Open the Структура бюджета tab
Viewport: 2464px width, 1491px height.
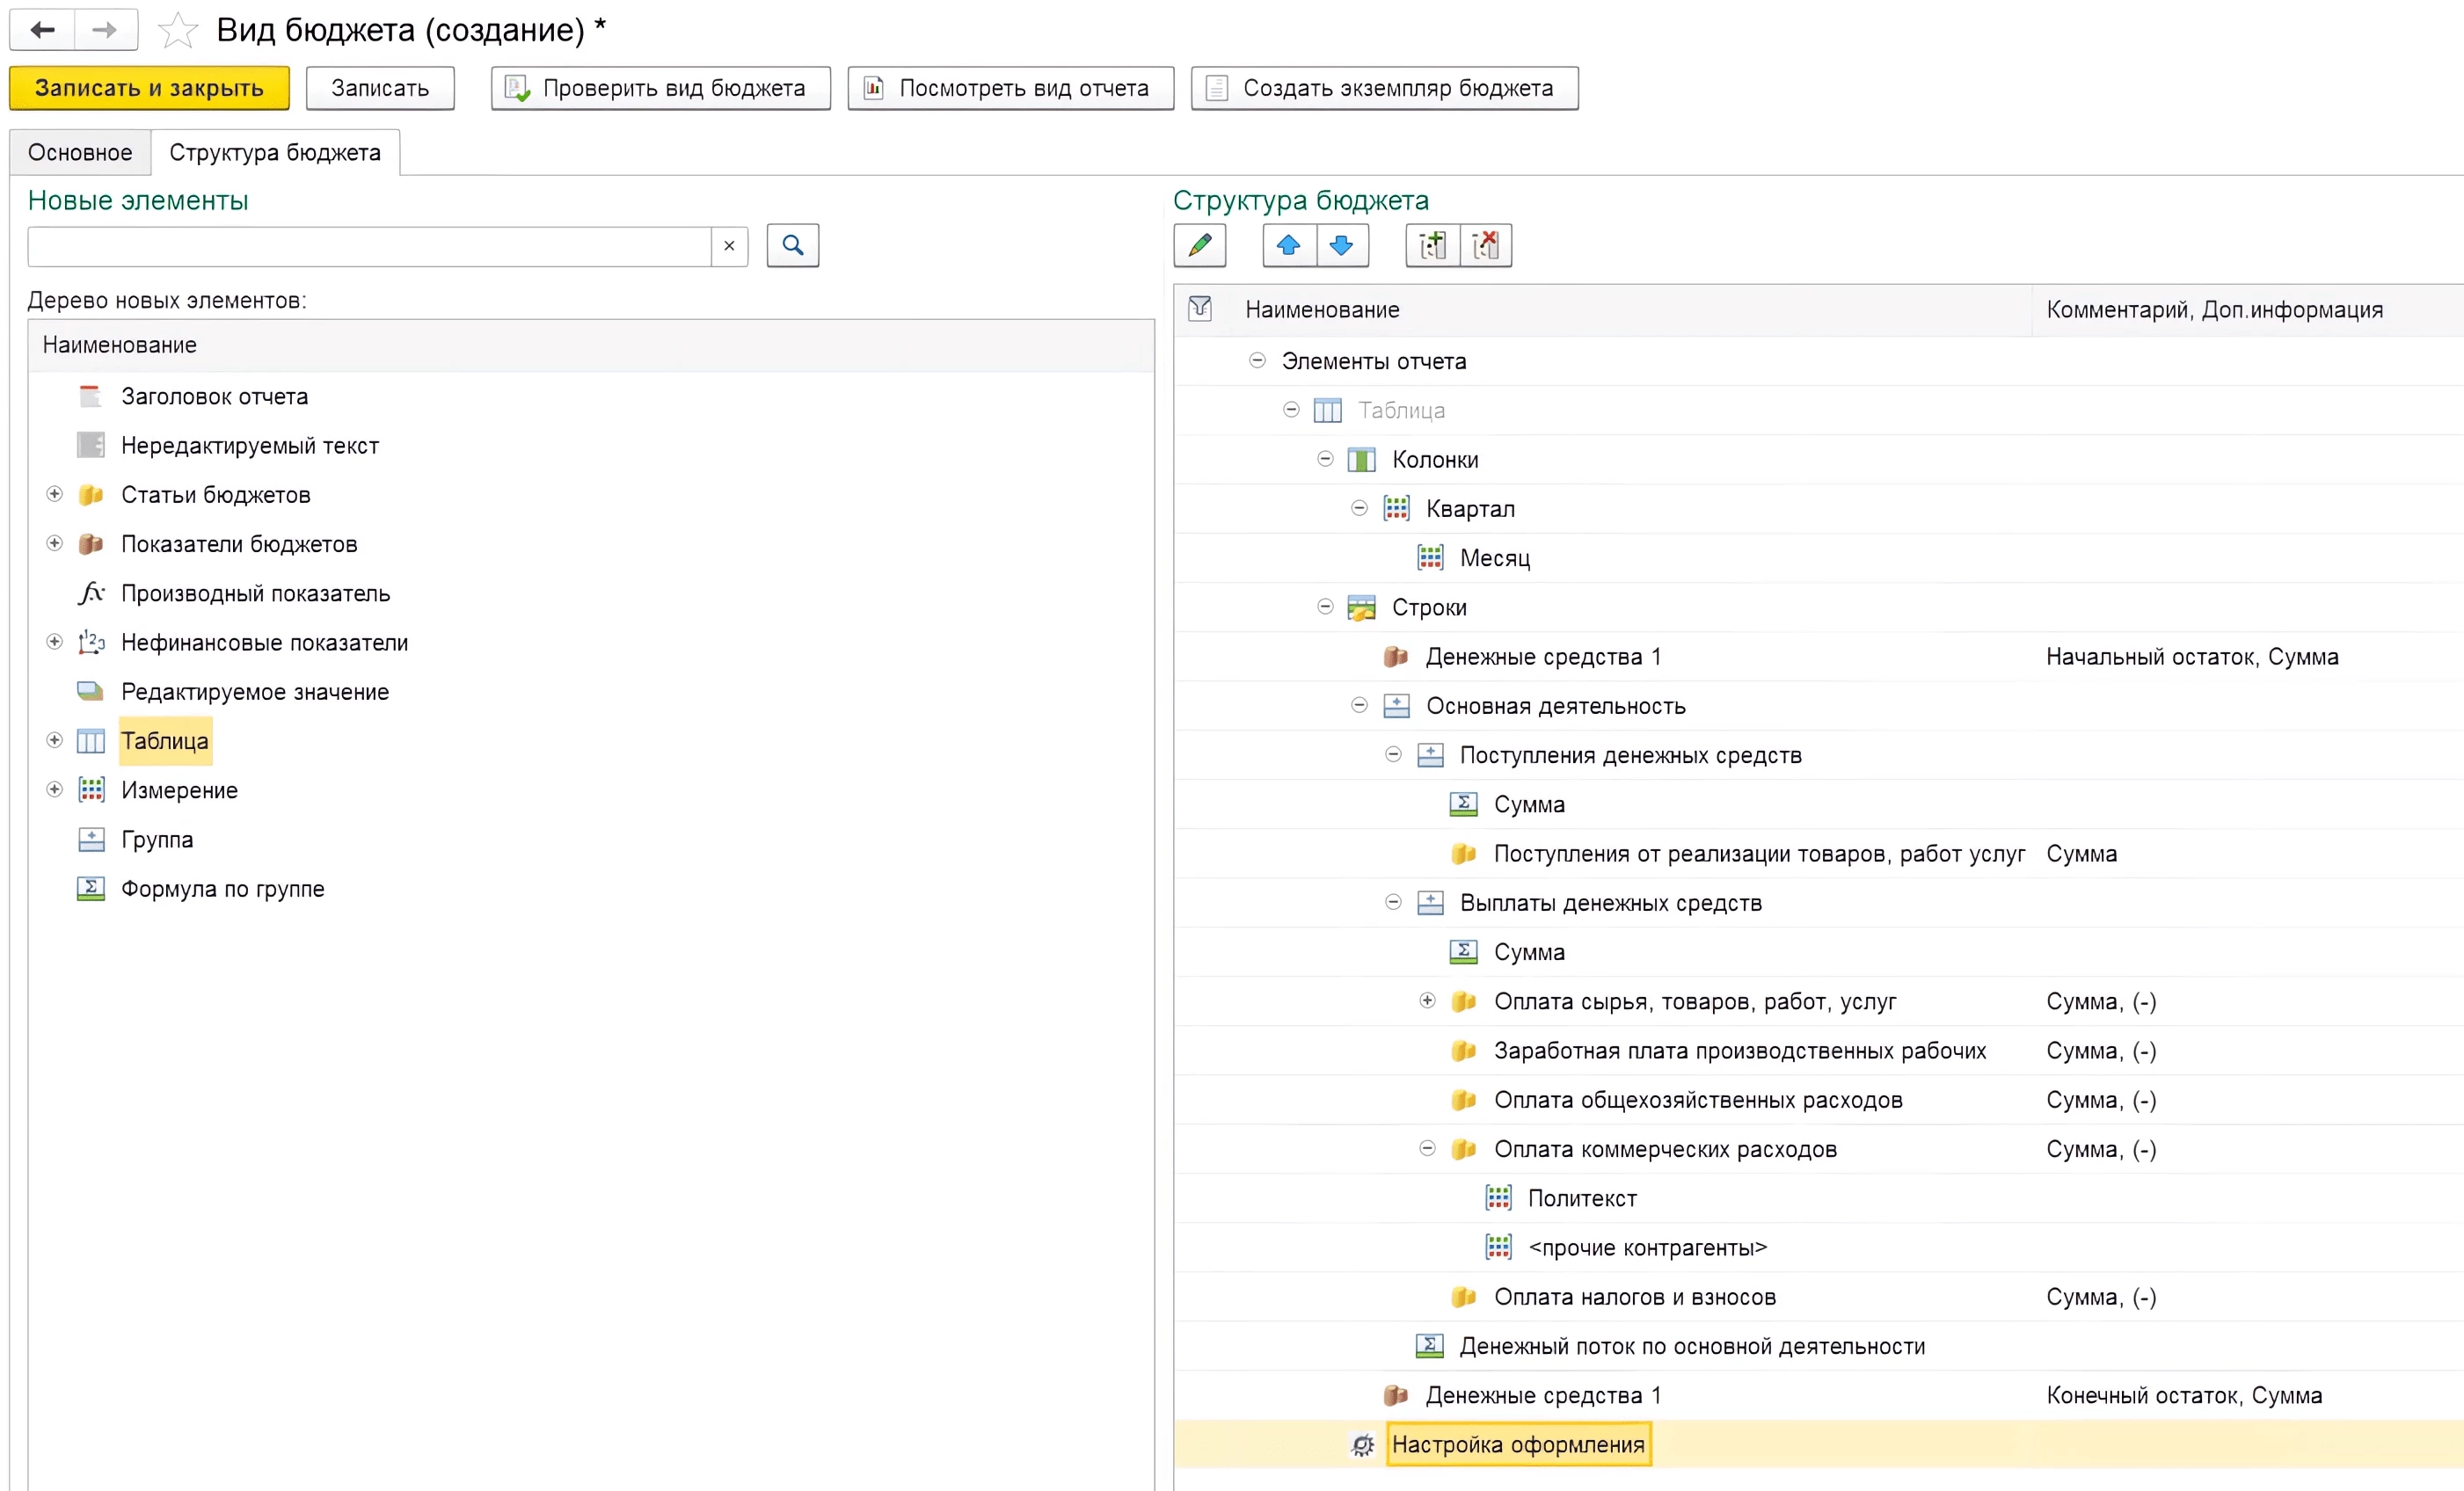tap(275, 152)
